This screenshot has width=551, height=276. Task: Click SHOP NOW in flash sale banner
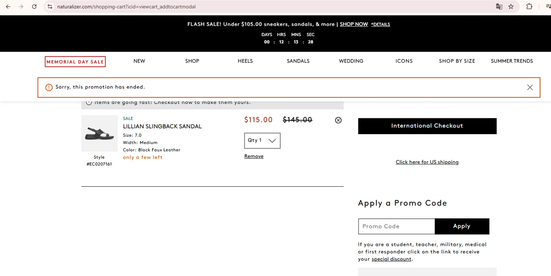[354, 24]
